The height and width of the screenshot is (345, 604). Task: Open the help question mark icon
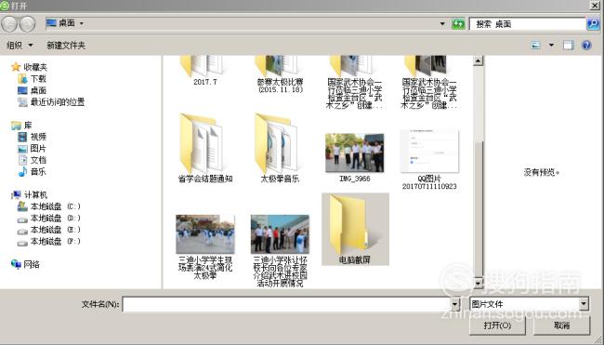coord(586,45)
